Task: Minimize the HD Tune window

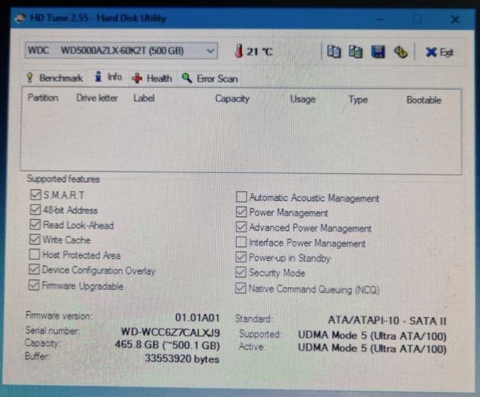Action: [x=379, y=19]
